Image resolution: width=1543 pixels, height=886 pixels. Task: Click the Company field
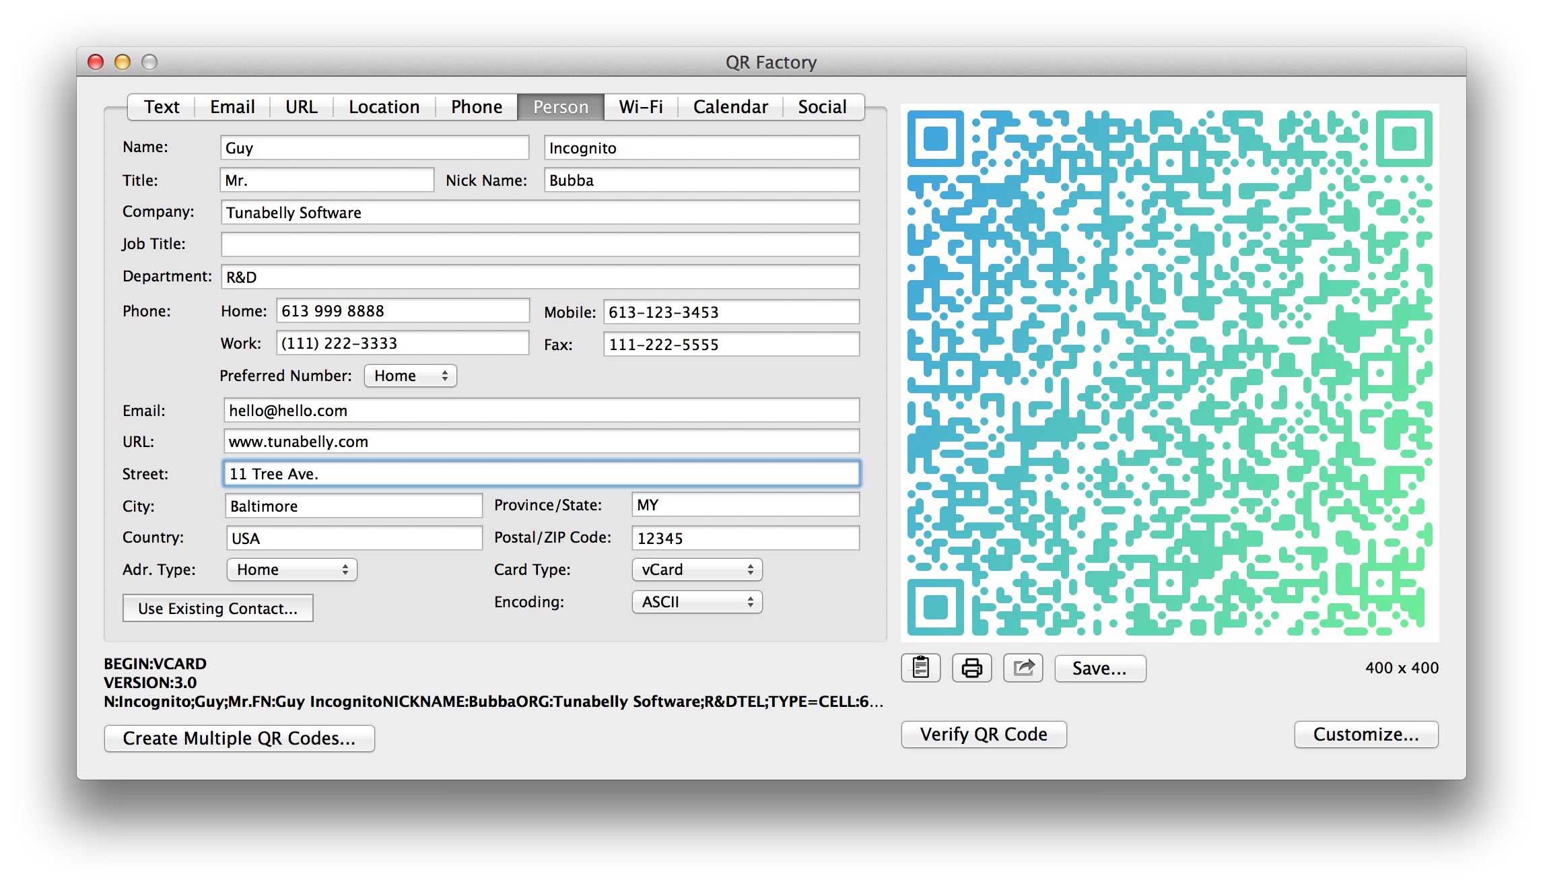point(540,212)
